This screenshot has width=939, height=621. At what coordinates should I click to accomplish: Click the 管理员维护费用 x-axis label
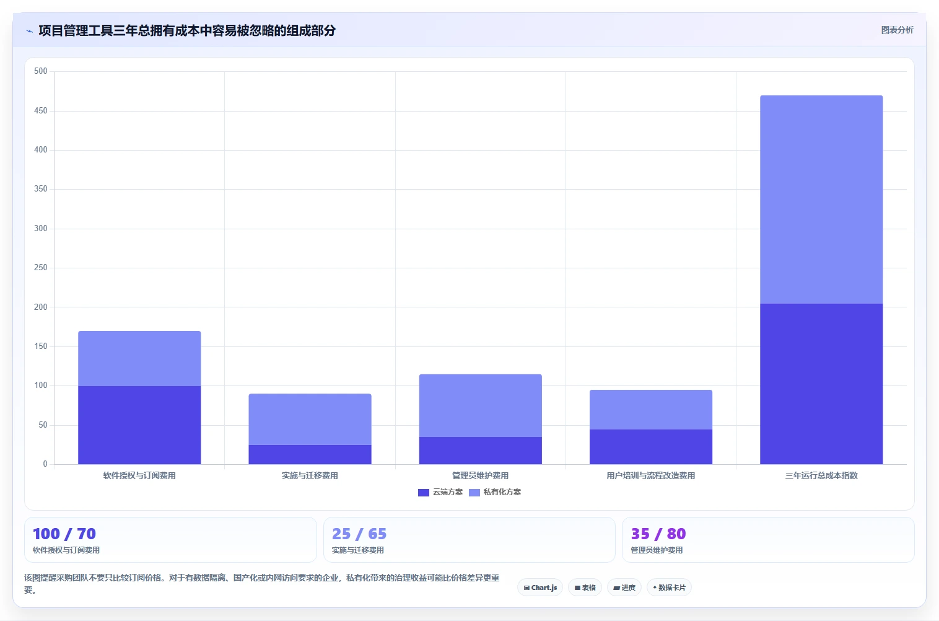coord(481,476)
